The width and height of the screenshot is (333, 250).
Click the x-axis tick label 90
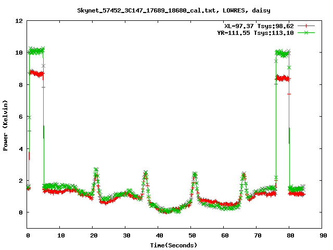click(x=323, y=235)
